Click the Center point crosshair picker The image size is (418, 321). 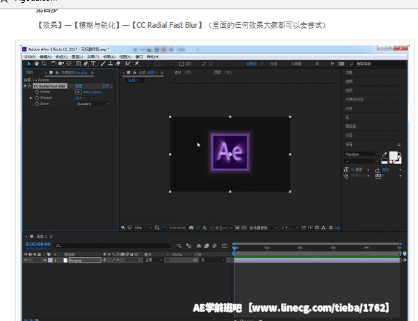(x=78, y=92)
